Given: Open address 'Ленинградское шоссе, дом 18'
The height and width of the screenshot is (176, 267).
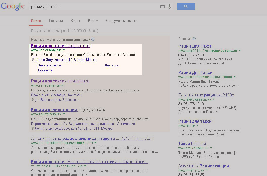Looking at the screenshot, I should coord(74,129).
